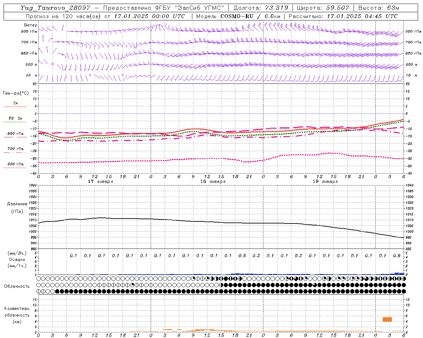Click the 700 гПа temperature legend entry
Viewport: 423px width, 338px height.
15,149
